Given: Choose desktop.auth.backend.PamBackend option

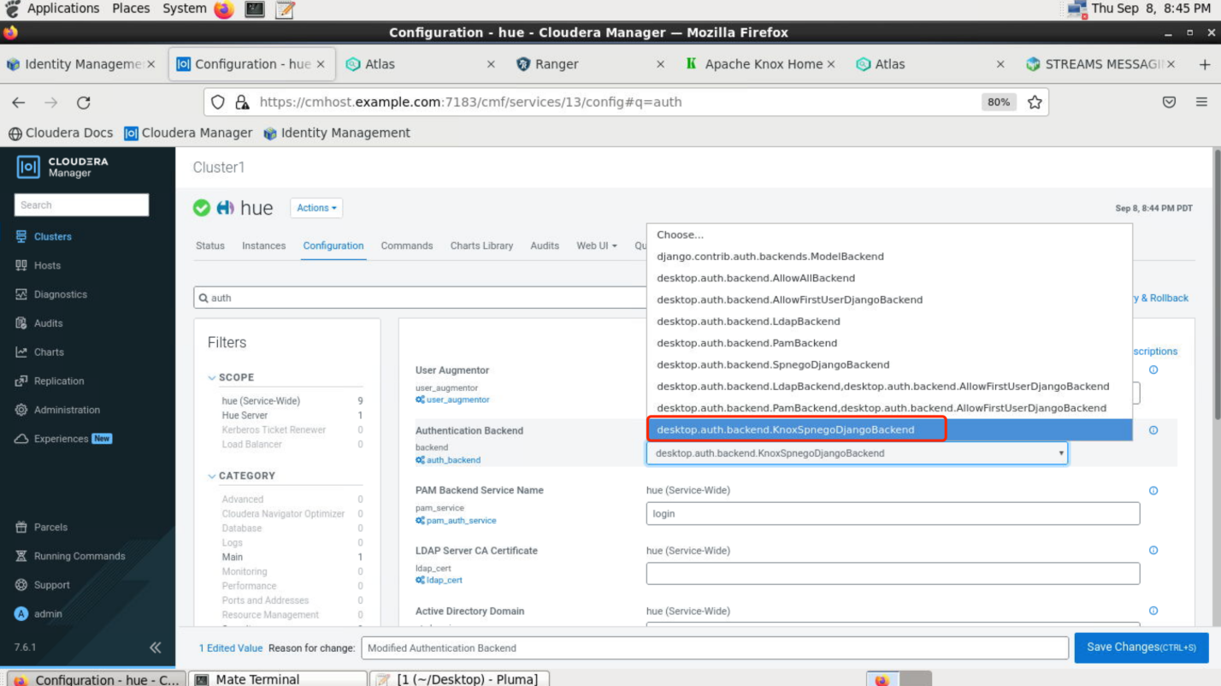Looking at the screenshot, I should [x=889, y=343].
